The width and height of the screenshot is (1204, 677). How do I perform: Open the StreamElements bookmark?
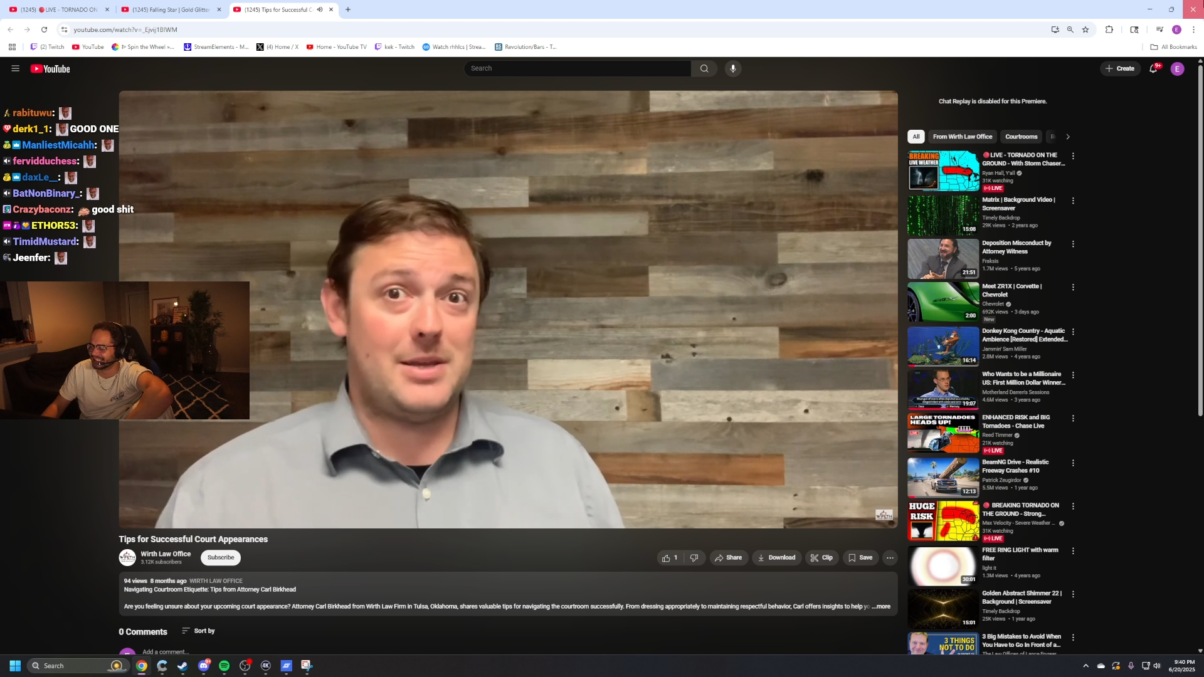pos(216,47)
